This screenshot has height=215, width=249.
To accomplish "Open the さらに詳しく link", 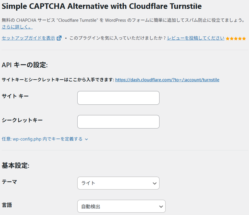I will point(17,27).
